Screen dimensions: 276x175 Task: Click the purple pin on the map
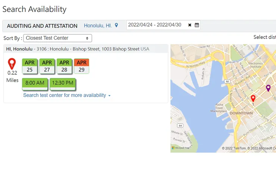[268, 88]
